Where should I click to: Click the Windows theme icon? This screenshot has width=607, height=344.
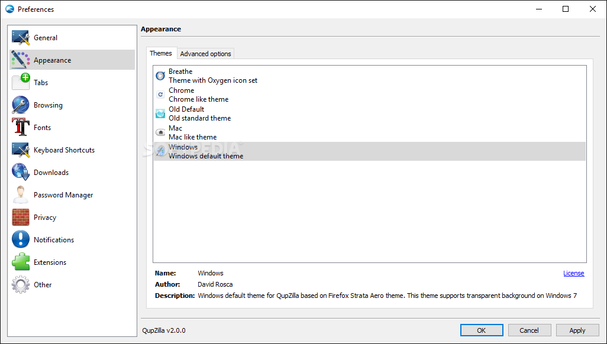click(160, 151)
